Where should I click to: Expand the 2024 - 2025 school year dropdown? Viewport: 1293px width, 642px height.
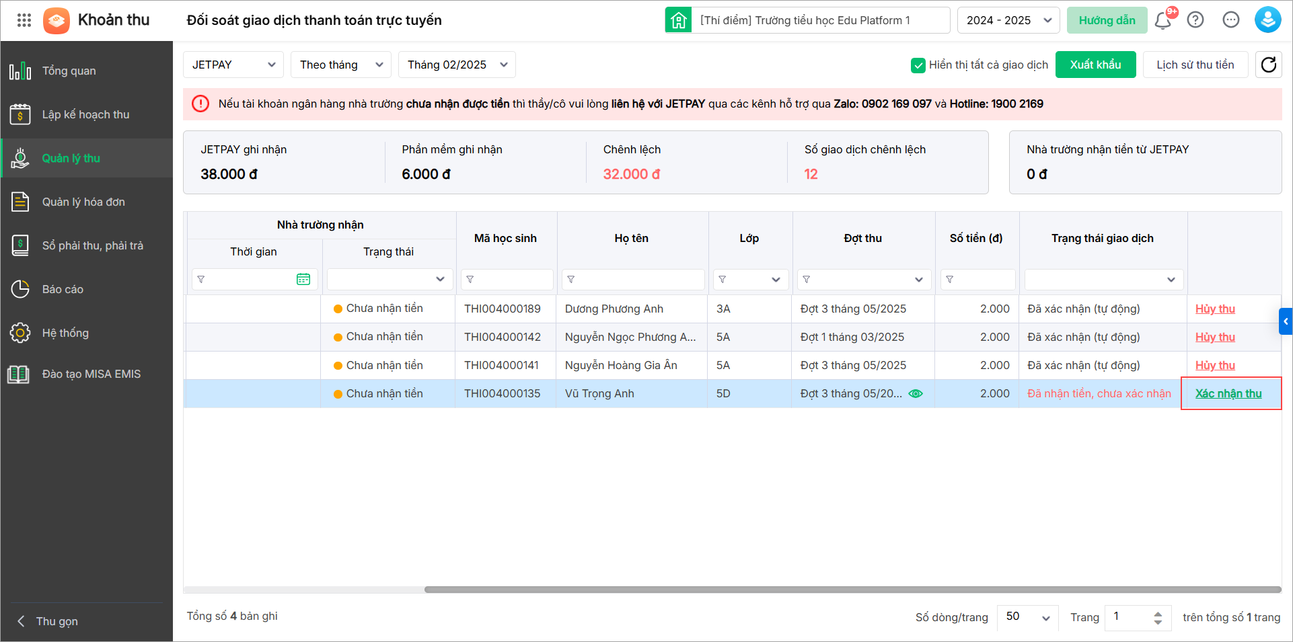(1008, 20)
